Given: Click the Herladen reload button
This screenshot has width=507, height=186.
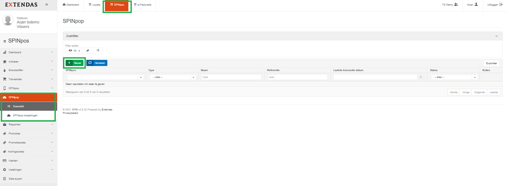Looking at the screenshot, I should point(97,63).
